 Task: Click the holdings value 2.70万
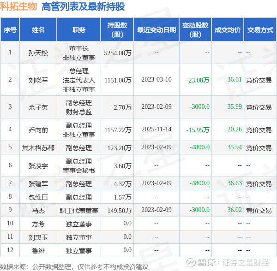[x=123, y=107]
